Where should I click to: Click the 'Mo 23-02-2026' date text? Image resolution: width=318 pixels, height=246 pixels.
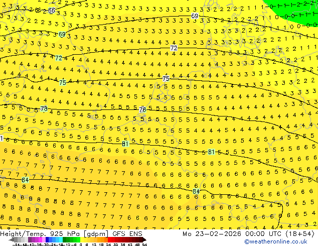(212, 234)
